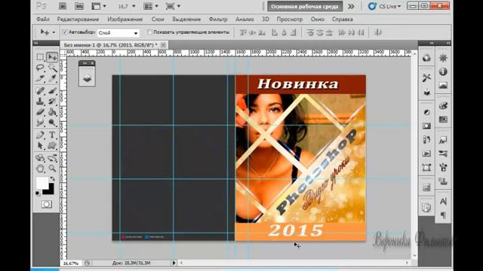Open the Swatches grid panel icon
Image resolution: width=483 pixels, height=271 pixels.
coord(443,120)
